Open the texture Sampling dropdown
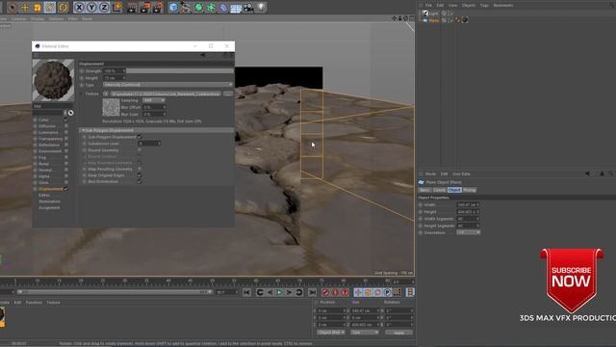The image size is (616, 347). click(154, 100)
